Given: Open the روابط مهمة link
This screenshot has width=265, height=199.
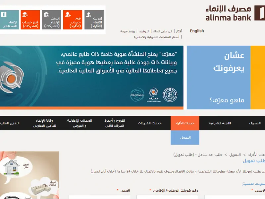Looking at the screenshot, I should (128, 31).
